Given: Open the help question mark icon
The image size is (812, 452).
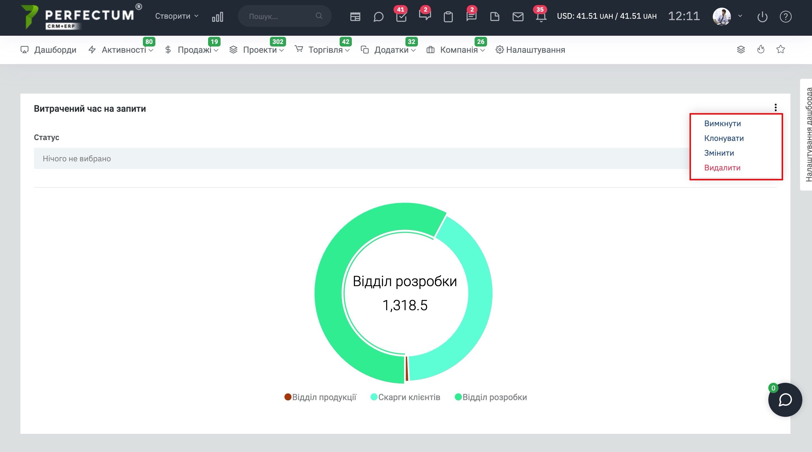Looking at the screenshot, I should (786, 16).
